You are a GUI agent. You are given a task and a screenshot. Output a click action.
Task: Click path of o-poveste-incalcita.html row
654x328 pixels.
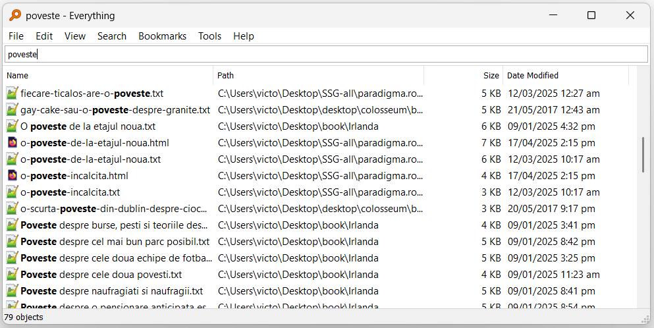(320, 176)
